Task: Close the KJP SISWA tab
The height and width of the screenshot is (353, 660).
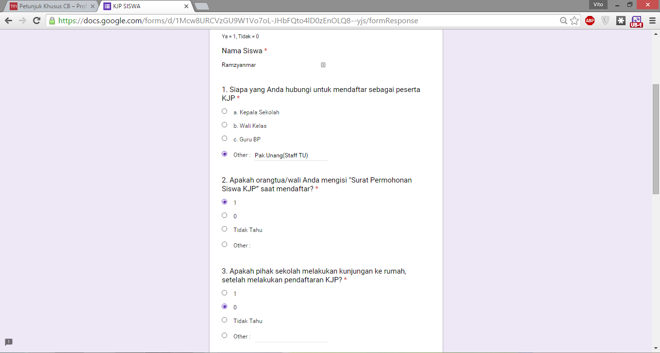Action: click(186, 6)
